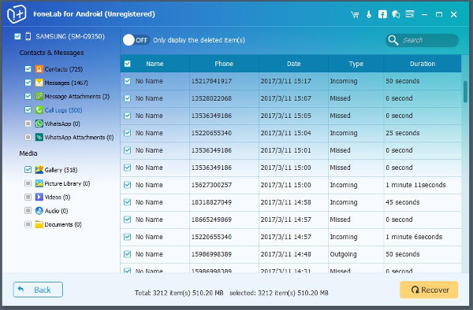Sort by the Phone column header
This screenshot has height=310, width=473.
(x=224, y=64)
